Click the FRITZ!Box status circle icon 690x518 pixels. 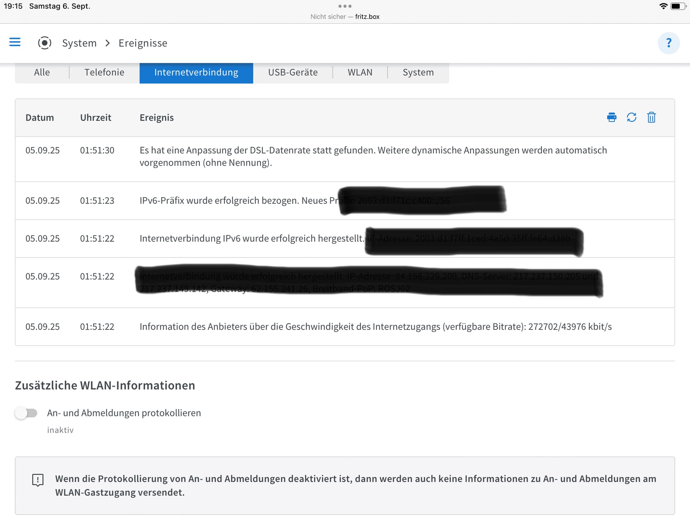point(45,43)
